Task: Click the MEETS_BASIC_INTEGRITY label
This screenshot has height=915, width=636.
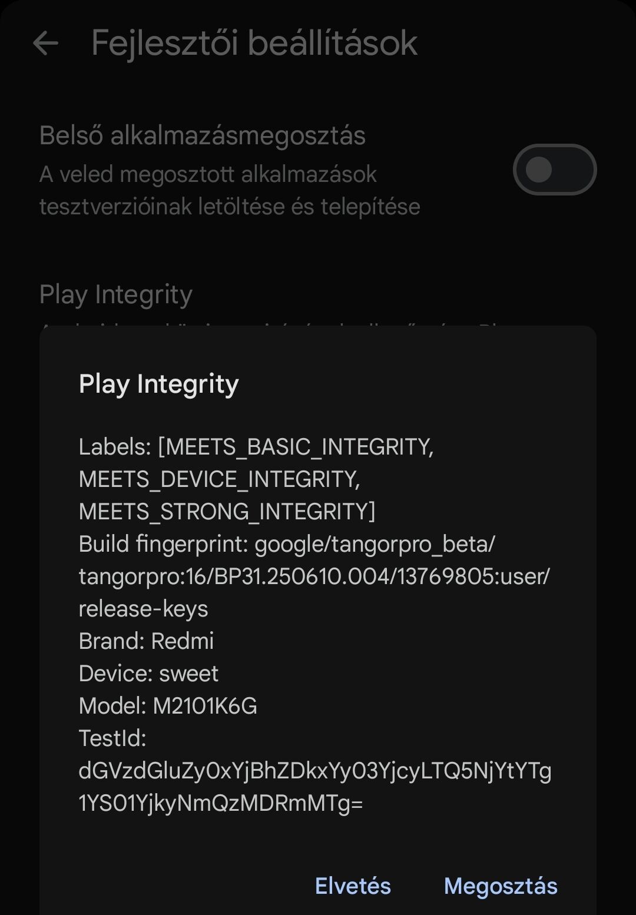Action: tap(296, 447)
